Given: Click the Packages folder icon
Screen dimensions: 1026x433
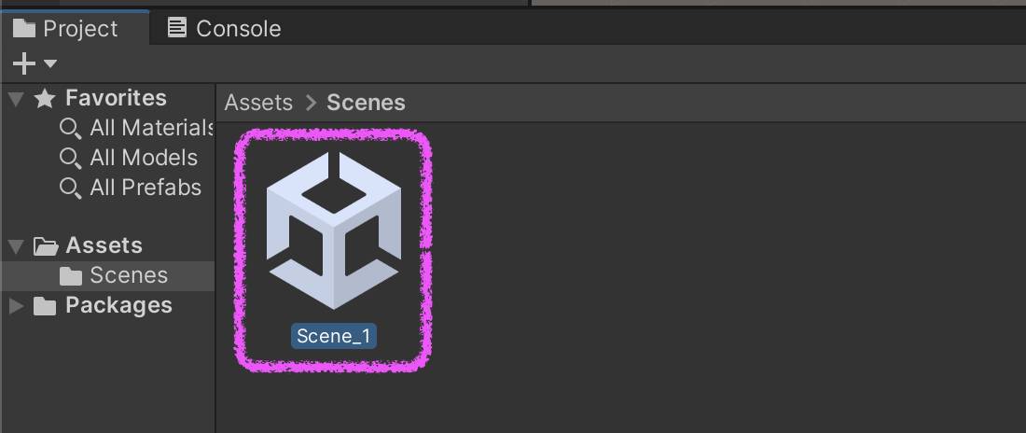Looking at the screenshot, I should tap(45, 306).
